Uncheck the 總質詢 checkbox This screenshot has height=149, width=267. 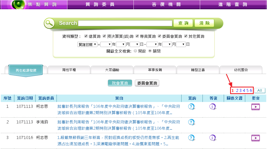click(86, 36)
